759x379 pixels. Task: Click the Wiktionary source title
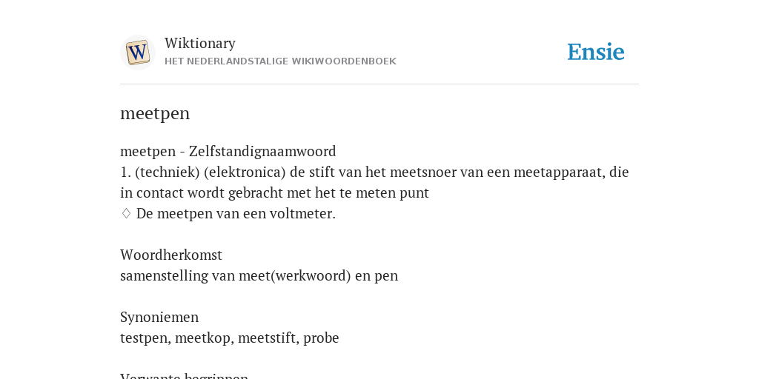pos(200,43)
